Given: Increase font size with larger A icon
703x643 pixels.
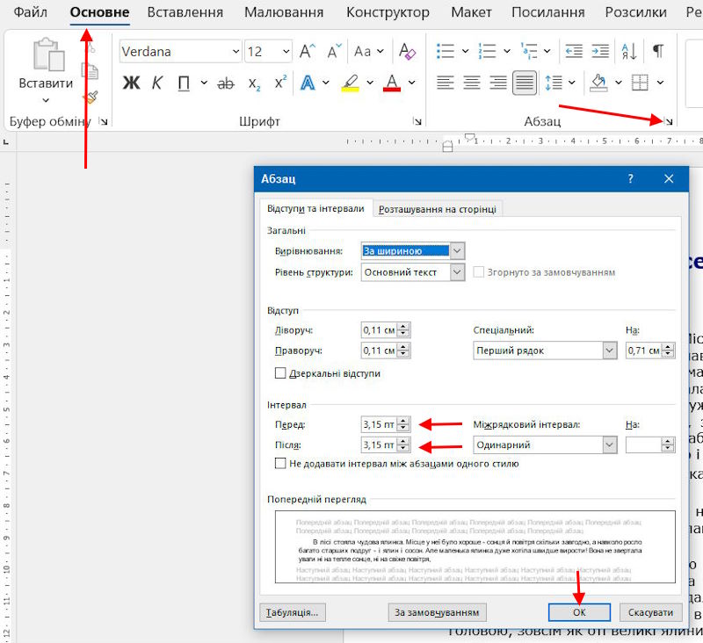Looking at the screenshot, I should pyautogui.click(x=307, y=51).
